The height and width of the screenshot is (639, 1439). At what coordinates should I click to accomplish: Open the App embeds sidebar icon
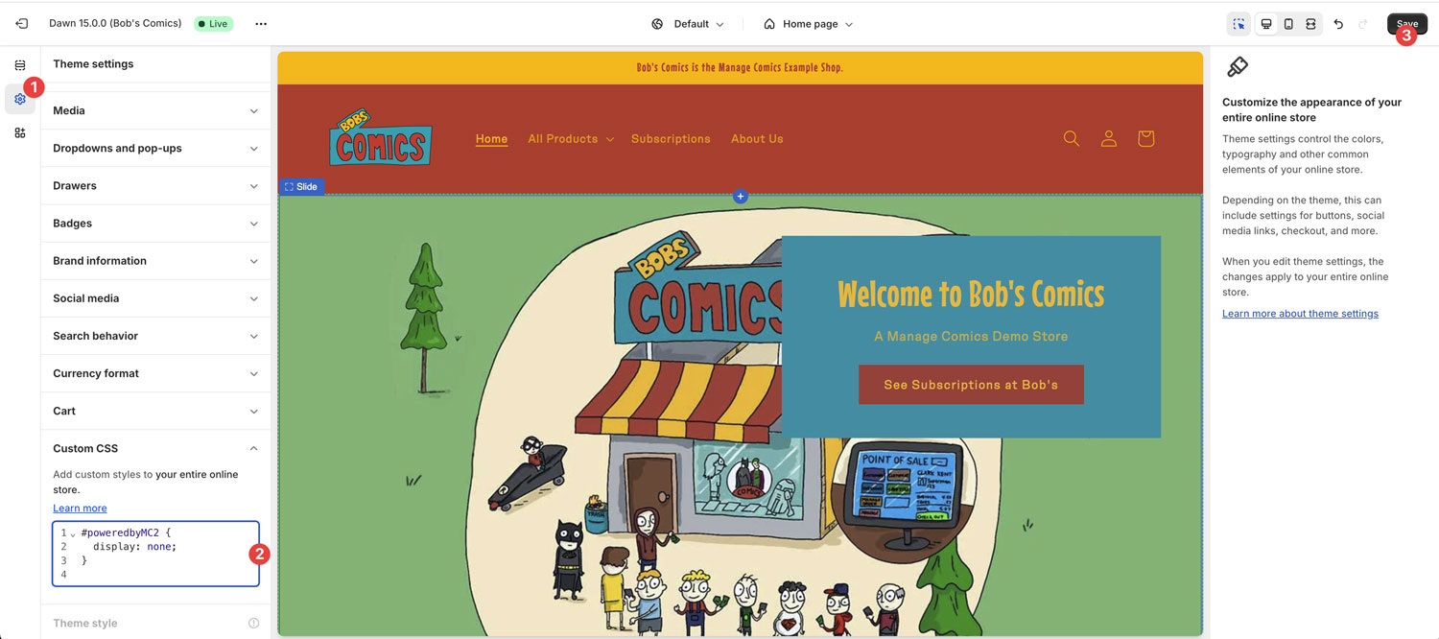point(20,132)
